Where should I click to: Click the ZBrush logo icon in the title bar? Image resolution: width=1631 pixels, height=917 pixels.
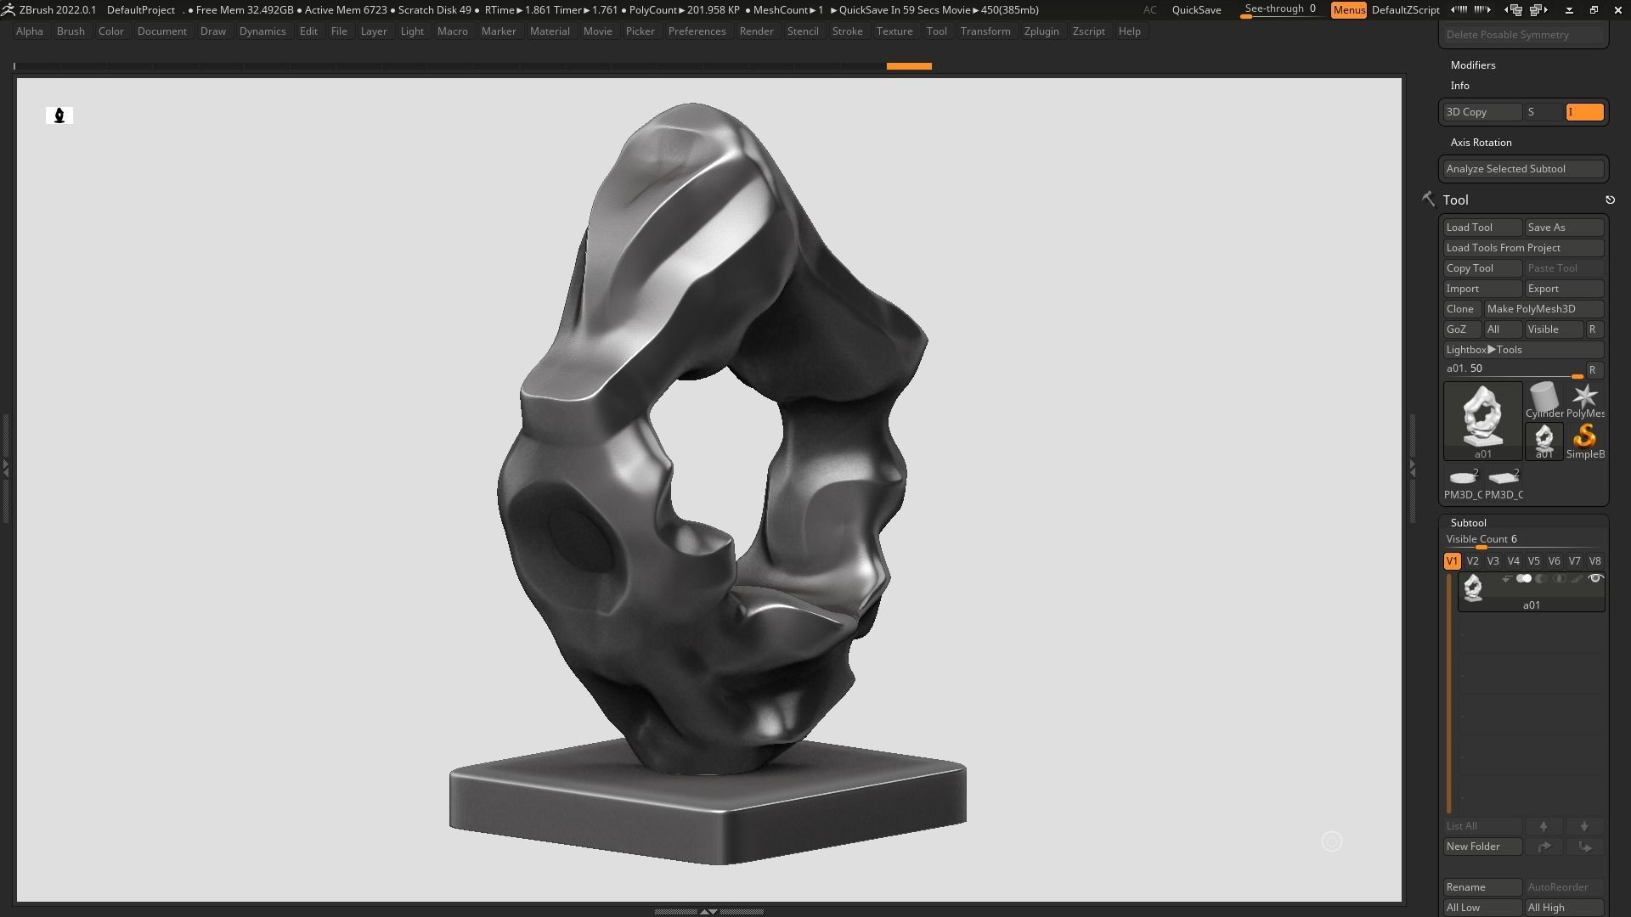click(x=8, y=10)
